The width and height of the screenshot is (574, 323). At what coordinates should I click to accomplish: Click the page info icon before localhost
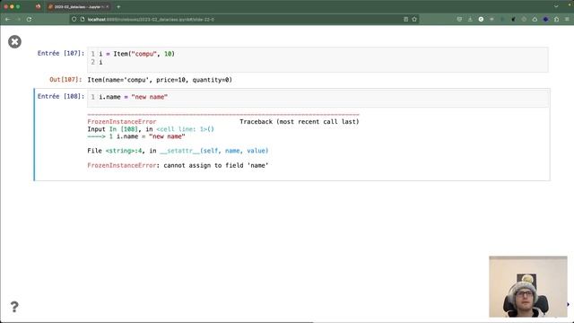click(x=83, y=19)
